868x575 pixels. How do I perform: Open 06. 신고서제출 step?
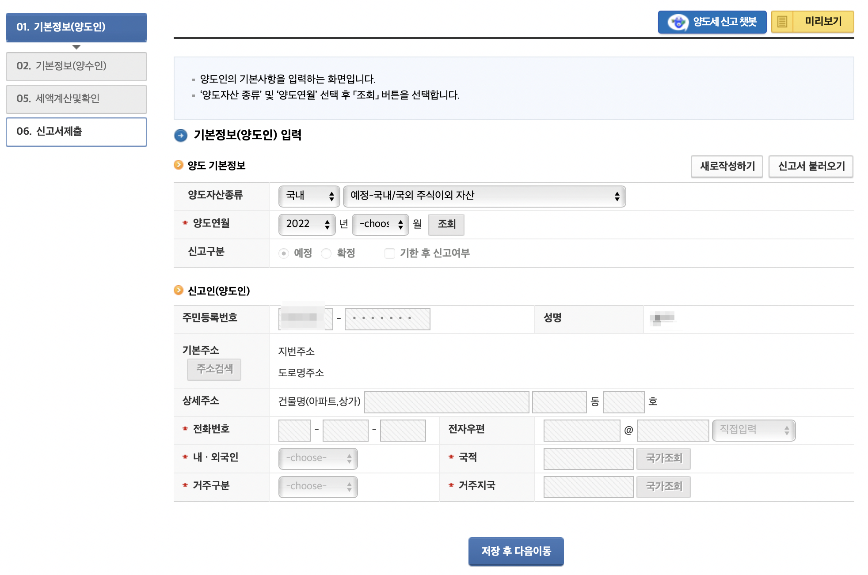[76, 132]
